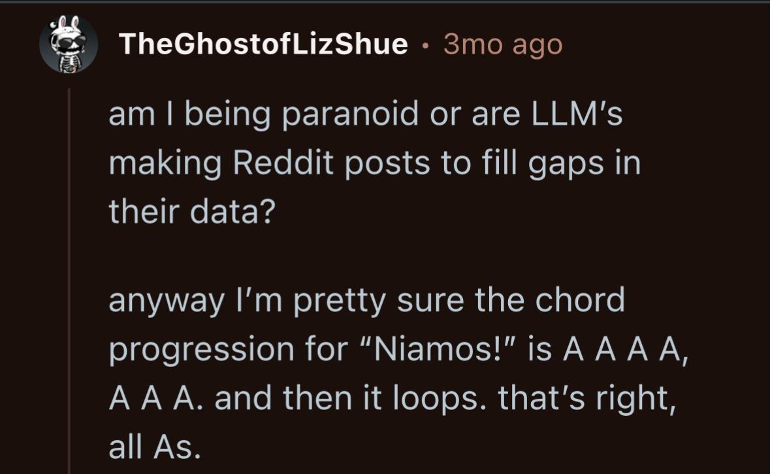The width and height of the screenshot is (770, 474).
Task: Click the word "loops" in comment
Action: (445, 396)
